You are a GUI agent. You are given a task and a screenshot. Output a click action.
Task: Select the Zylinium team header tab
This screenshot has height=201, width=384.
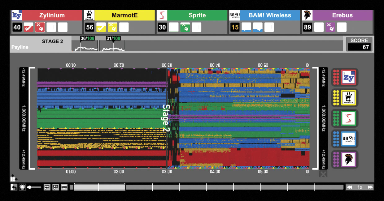pyautogui.click(x=52, y=15)
